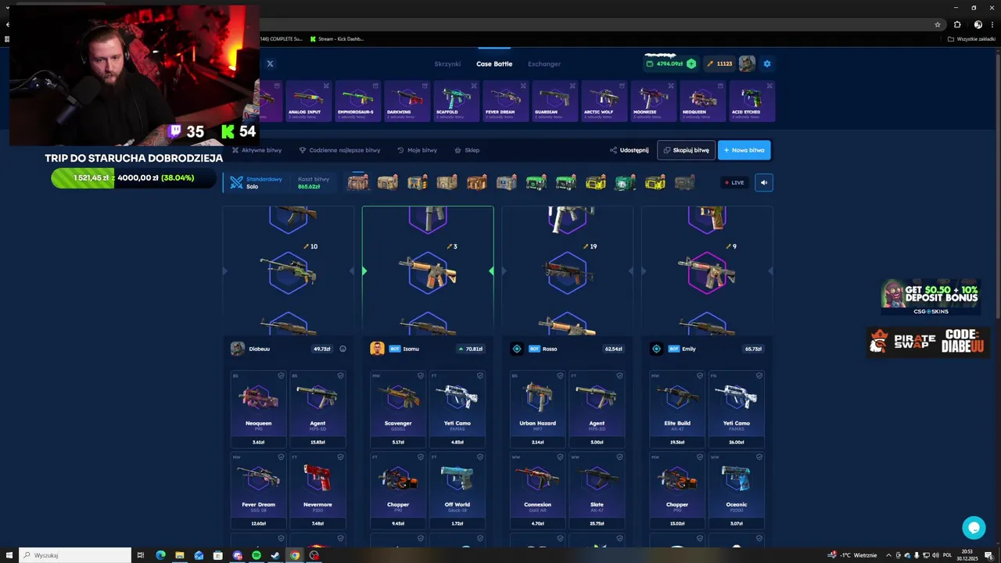
Task: Click the LIVE indicator
Action: coord(734,182)
